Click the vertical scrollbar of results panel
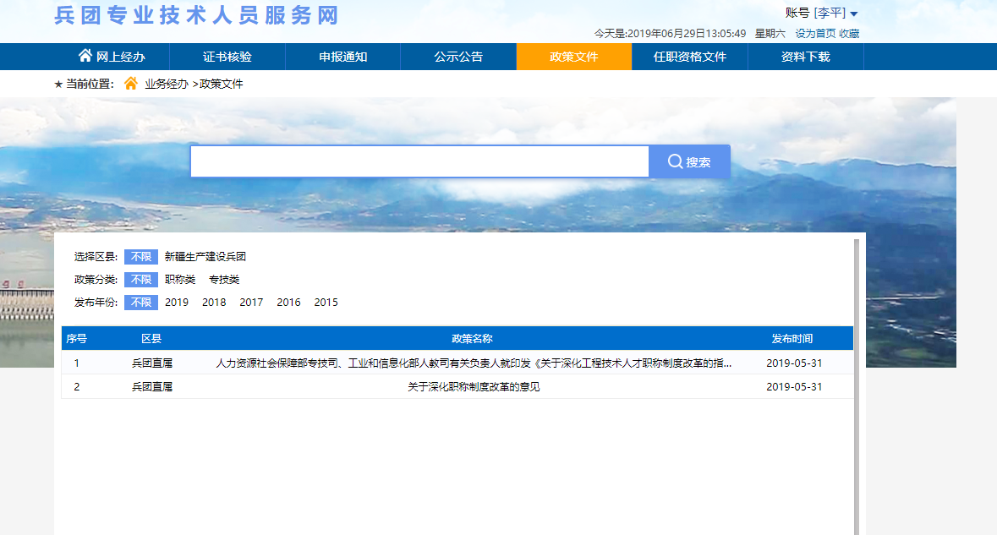Screen dimensions: 997x535 (x=857, y=380)
